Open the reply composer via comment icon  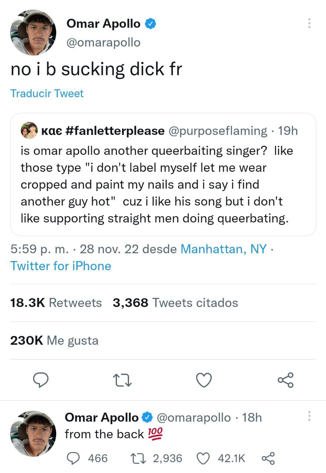pyautogui.click(x=41, y=380)
